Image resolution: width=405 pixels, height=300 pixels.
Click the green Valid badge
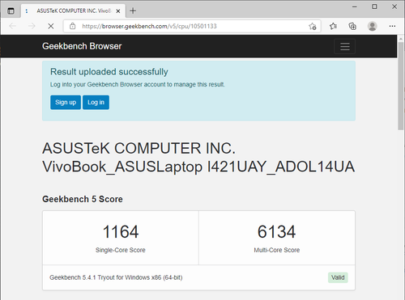pyautogui.click(x=338, y=277)
